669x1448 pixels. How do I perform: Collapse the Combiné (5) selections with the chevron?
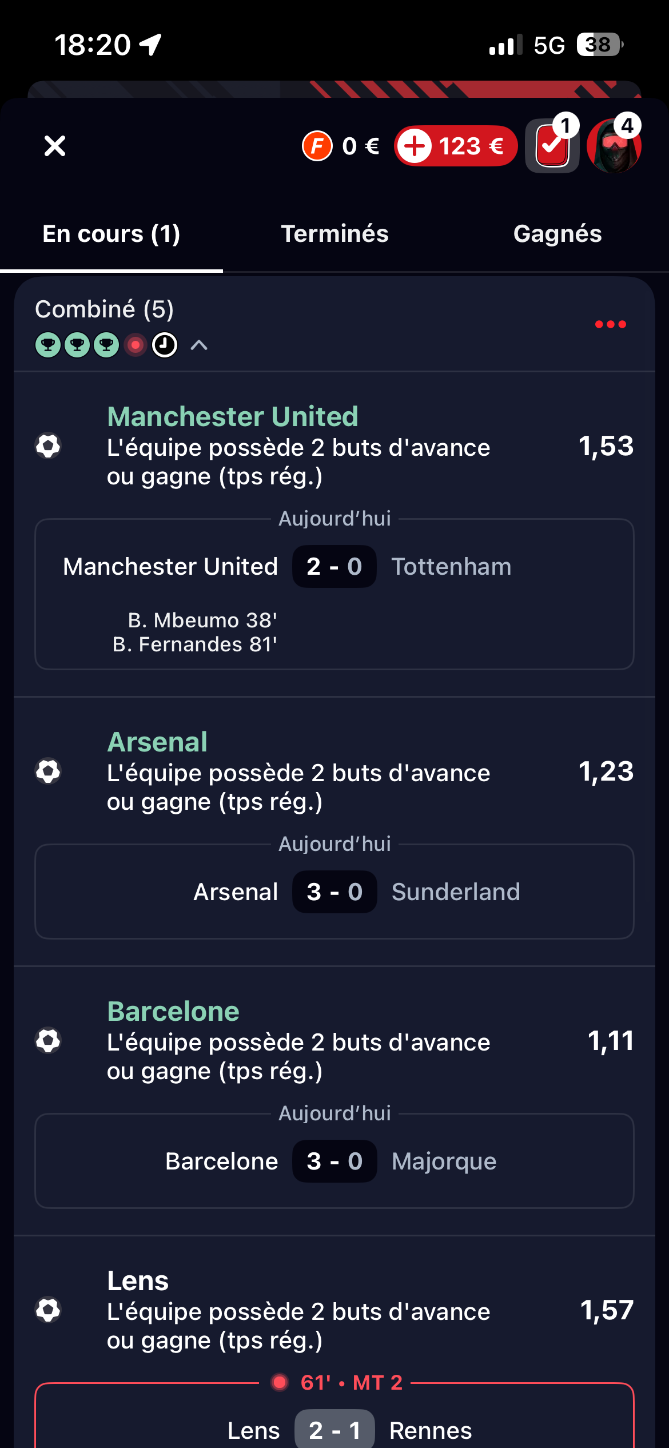[x=198, y=345]
